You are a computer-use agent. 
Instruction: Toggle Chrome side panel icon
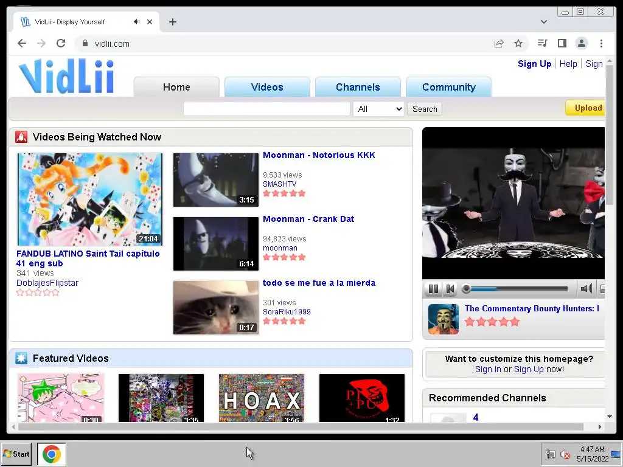point(562,43)
